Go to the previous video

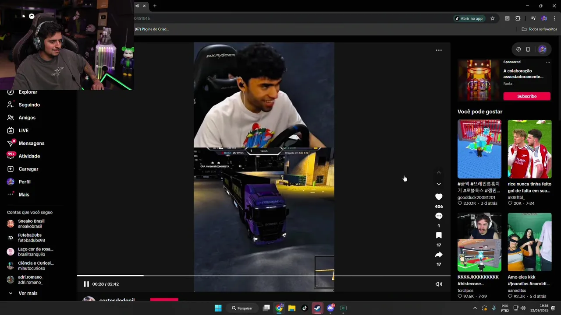(x=439, y=172)
